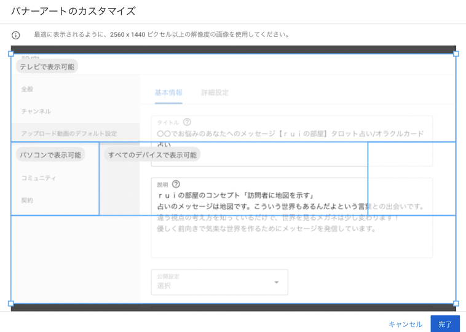Click the キャンセル (Cancel) button
Image resolution: width=466 pixels, height=332 pixels.
pos(405,324)
